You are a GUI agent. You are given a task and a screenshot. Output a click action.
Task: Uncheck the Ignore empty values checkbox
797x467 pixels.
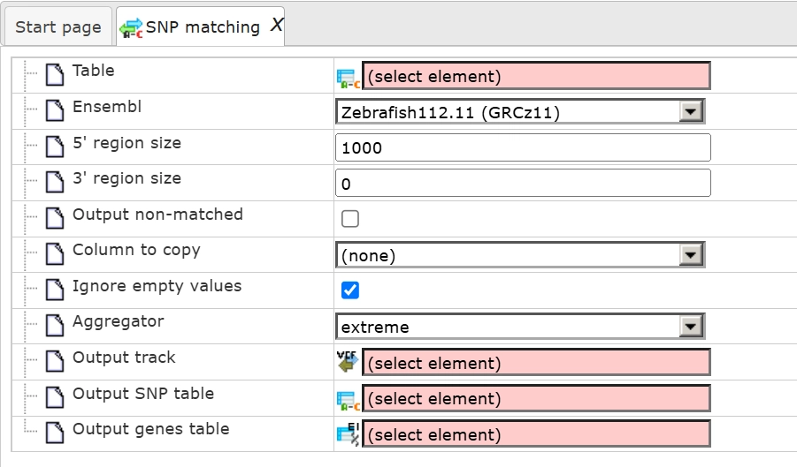pos(350,290)
